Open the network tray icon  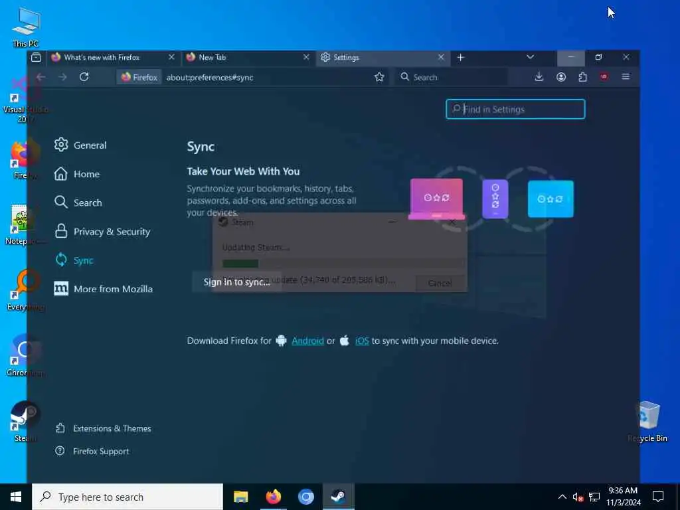(594, 497)
